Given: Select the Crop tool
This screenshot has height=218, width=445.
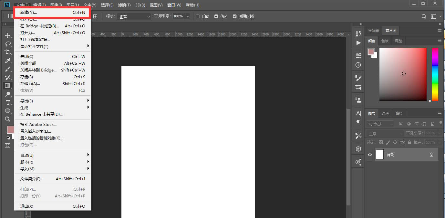Looking at the screenshot, I should pos(8,52).
